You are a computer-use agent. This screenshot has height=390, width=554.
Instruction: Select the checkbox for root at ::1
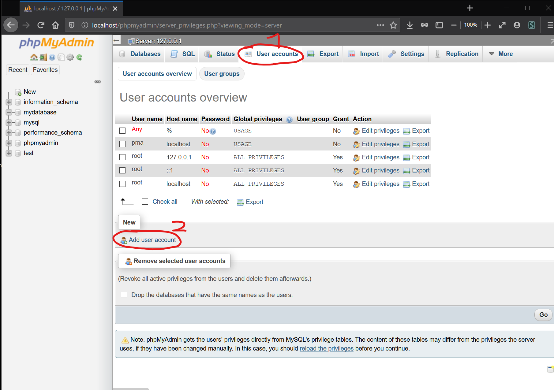(122, 170)
